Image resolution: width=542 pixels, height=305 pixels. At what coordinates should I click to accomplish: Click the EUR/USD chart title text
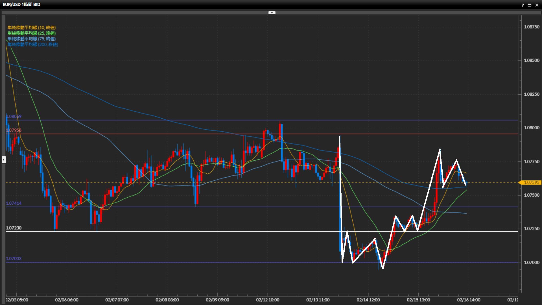(x=21, y=5)
